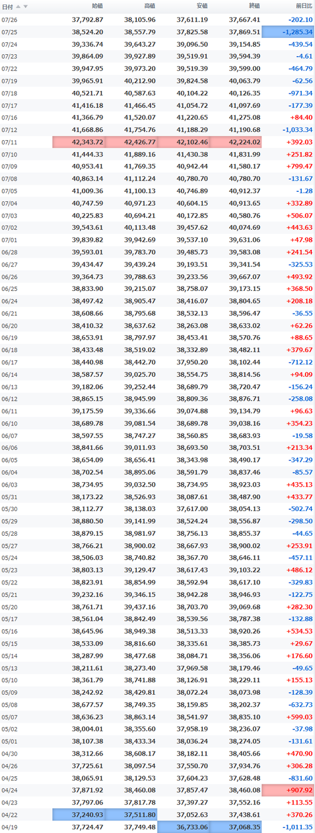The image size is (315, 833).
Task: Select the highlighted low price 36,733.06
Action: tap(183, 827)
